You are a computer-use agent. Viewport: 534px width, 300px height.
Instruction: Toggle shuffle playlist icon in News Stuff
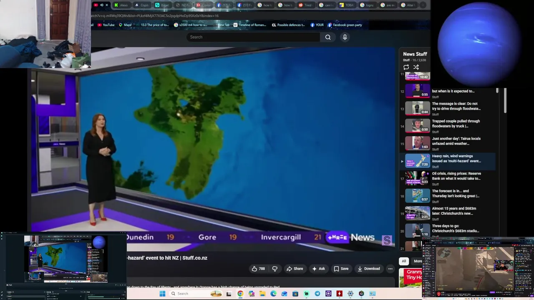point(416,67)
